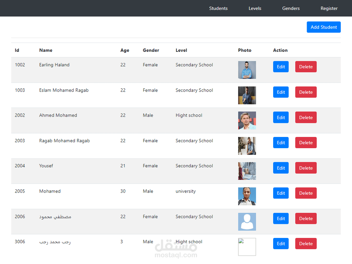Edit the record for Ragab Mohamed Ragab
The height and width of the screenshot is (264, 352).
click(281, 143)
